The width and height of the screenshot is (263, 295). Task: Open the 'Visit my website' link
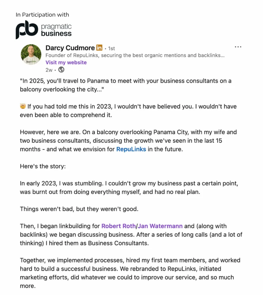click(66, 62)
